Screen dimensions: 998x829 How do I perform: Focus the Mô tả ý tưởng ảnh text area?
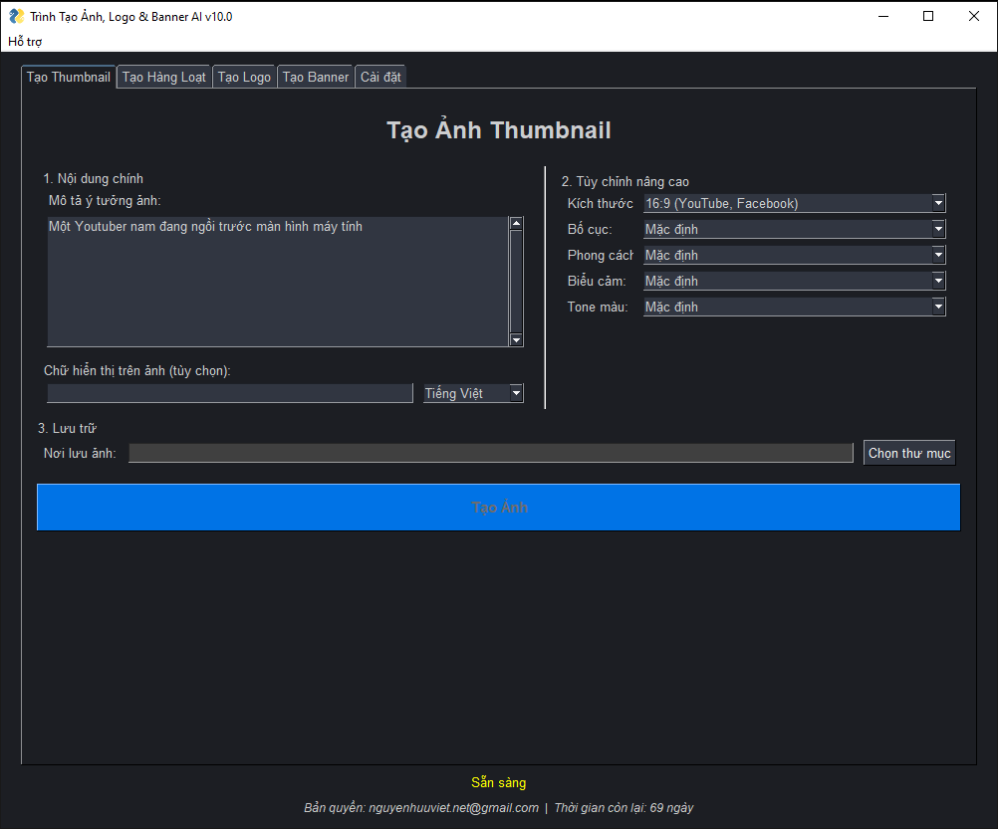tap(278, 282)
